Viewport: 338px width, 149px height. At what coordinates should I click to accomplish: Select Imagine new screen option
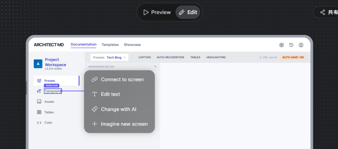click(119, 124)
